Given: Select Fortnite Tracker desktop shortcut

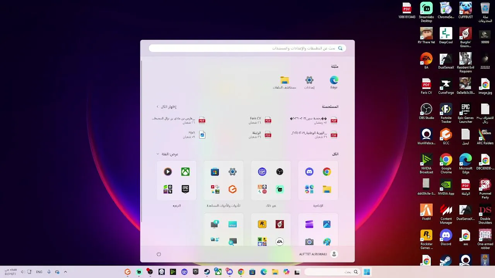Looking at the screenshot, I should point(446,114).
